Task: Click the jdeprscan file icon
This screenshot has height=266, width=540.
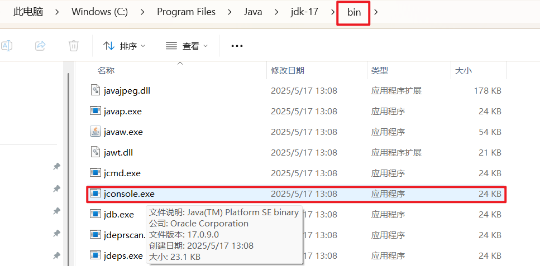Action: [95, 235]
